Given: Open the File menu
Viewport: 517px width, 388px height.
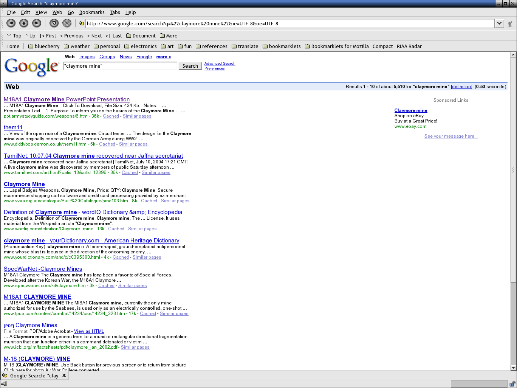Looking at the screenshot, I should point(11,12).
